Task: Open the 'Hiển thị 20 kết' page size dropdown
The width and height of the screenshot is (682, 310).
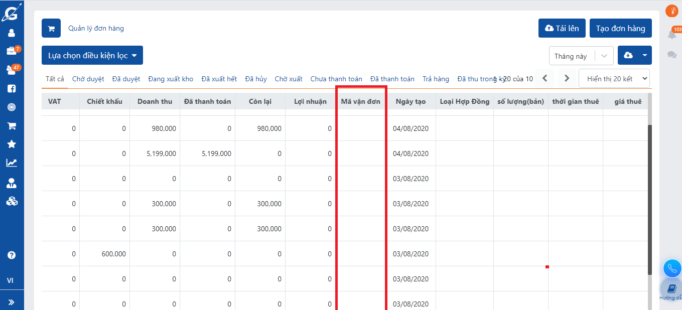Action: point(614,79)
